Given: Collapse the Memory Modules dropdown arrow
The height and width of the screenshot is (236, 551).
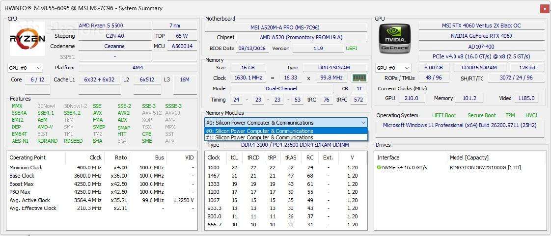Looking at the screenshot, I should coord(363,123).
